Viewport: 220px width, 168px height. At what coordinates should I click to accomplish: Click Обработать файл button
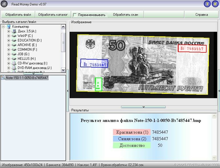tap(18, 15)
